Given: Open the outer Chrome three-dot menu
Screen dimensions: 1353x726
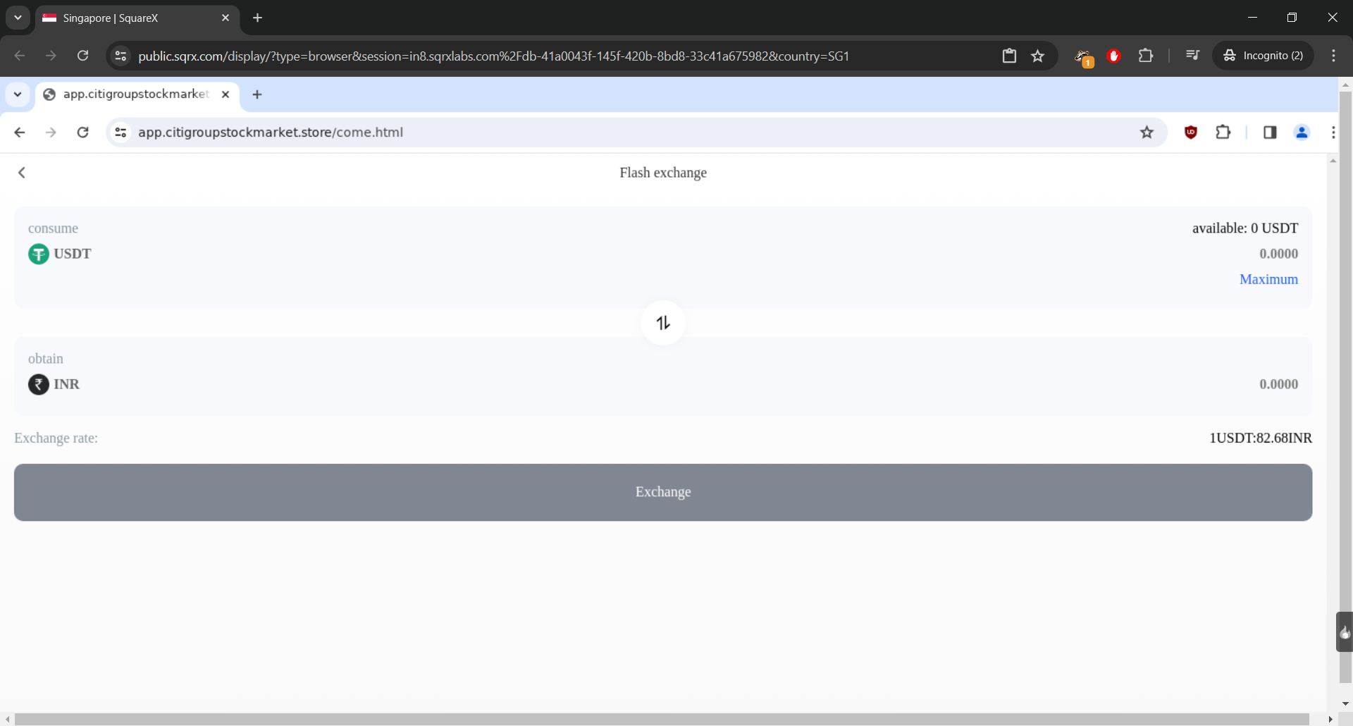Looking at the screenshot, I should click(x=1333, y=56).
